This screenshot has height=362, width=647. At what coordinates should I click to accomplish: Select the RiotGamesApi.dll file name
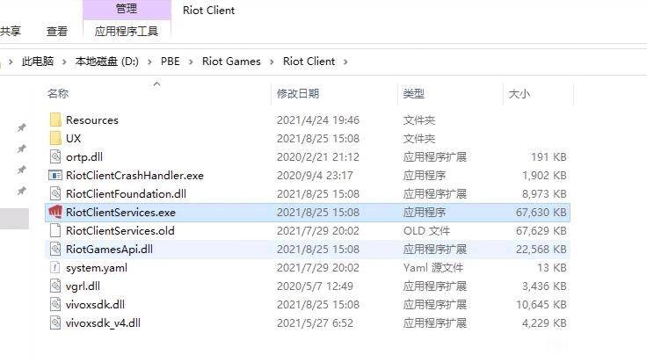click(x=109, y=250)
